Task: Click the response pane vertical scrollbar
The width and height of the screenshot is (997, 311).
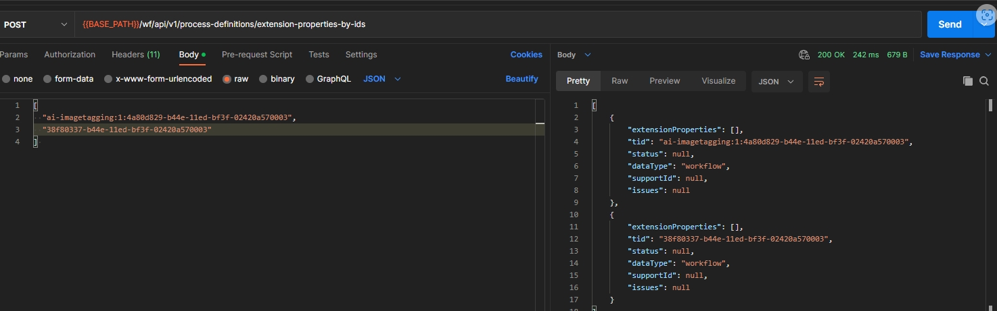Action: coord(991,105)
